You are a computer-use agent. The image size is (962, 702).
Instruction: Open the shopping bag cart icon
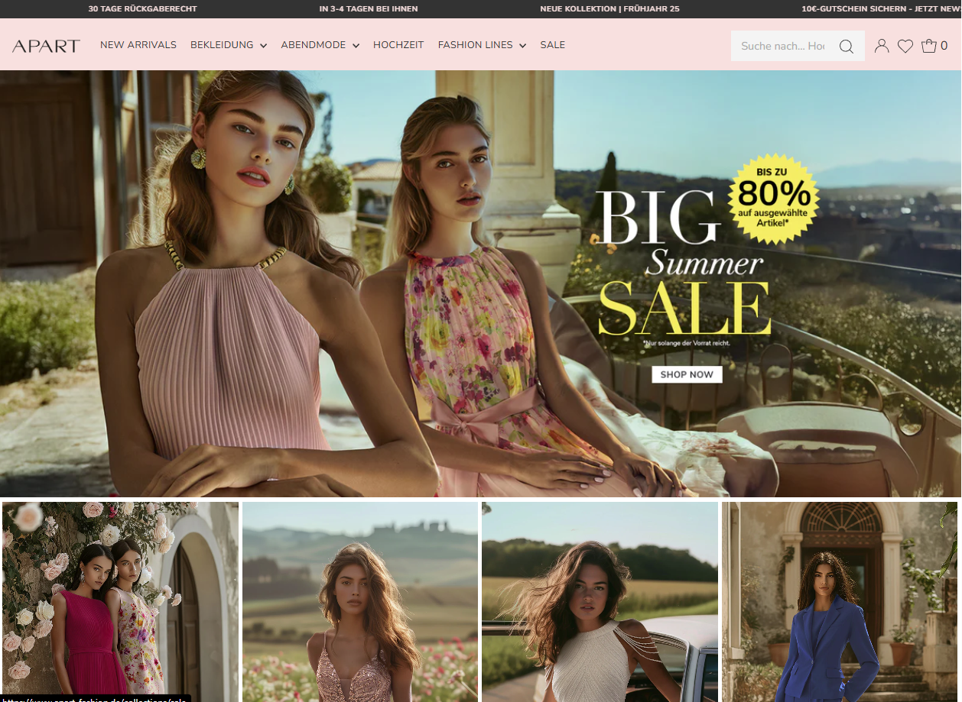pyautogui.click(x=929, y=46)
